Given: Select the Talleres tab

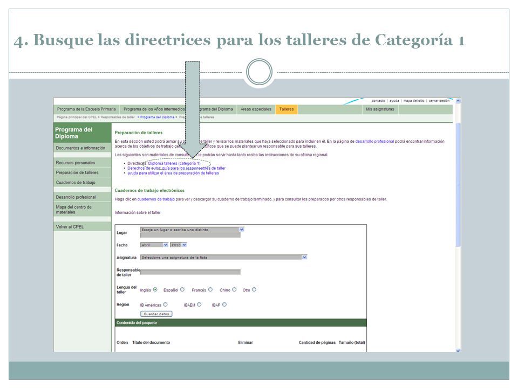Looking at the screenshot, I should (287, 109).
